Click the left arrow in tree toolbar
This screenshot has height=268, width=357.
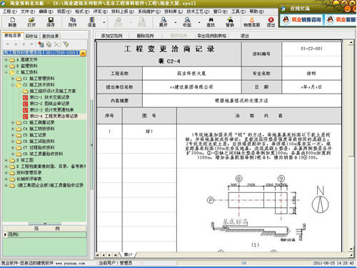8,44
